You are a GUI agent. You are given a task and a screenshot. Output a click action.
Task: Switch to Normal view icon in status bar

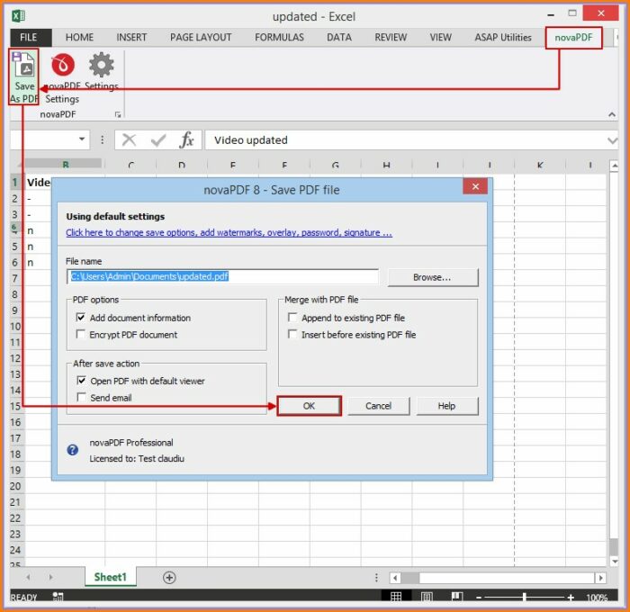pyautogui.click(x=396, y=597)
